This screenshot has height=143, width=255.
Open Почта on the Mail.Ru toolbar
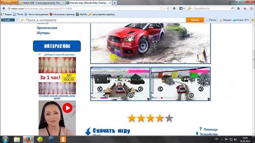point(211,20)
